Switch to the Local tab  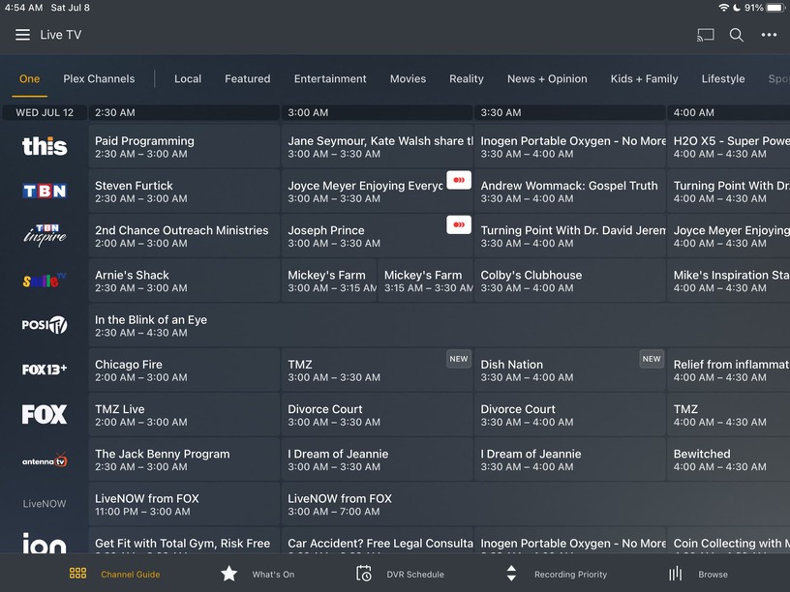coord(188,79)
